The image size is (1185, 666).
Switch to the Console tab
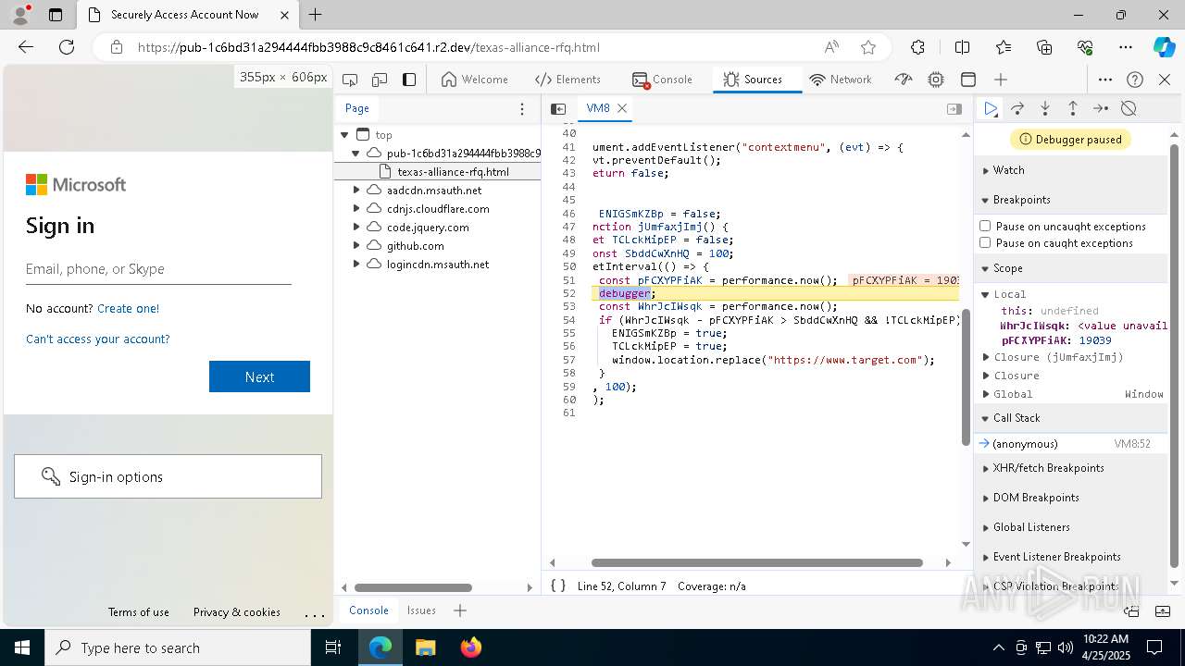[662, 80]
